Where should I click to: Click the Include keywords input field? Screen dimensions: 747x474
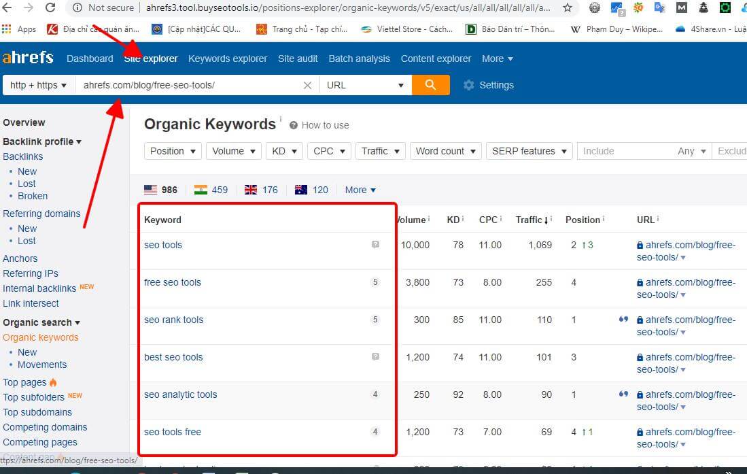[625, 151]
